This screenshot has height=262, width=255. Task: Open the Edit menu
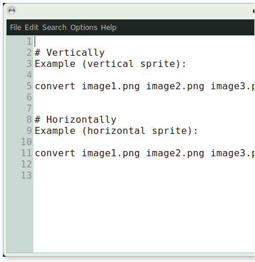coord(32,28)
